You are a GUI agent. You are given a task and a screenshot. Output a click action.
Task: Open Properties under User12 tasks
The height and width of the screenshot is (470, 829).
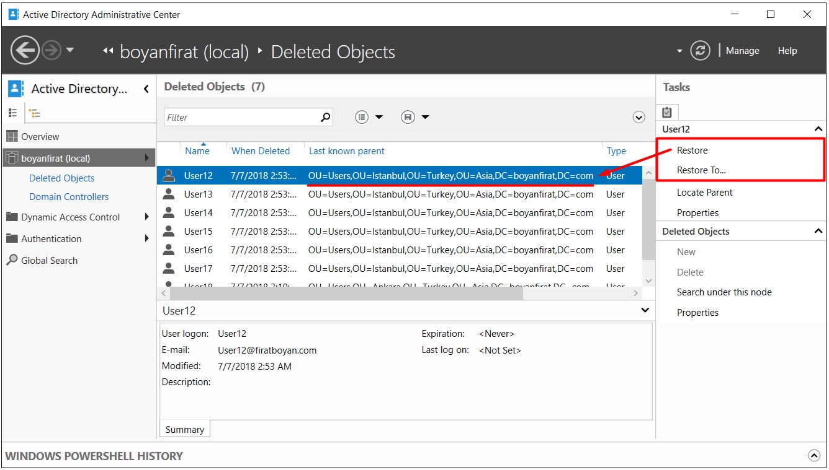click(698, 212)
